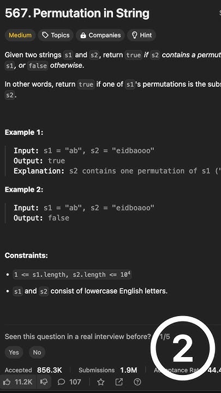Click the thumbs-up like icon
This screenshot has height=393, width=221.
tap(7, 382)
